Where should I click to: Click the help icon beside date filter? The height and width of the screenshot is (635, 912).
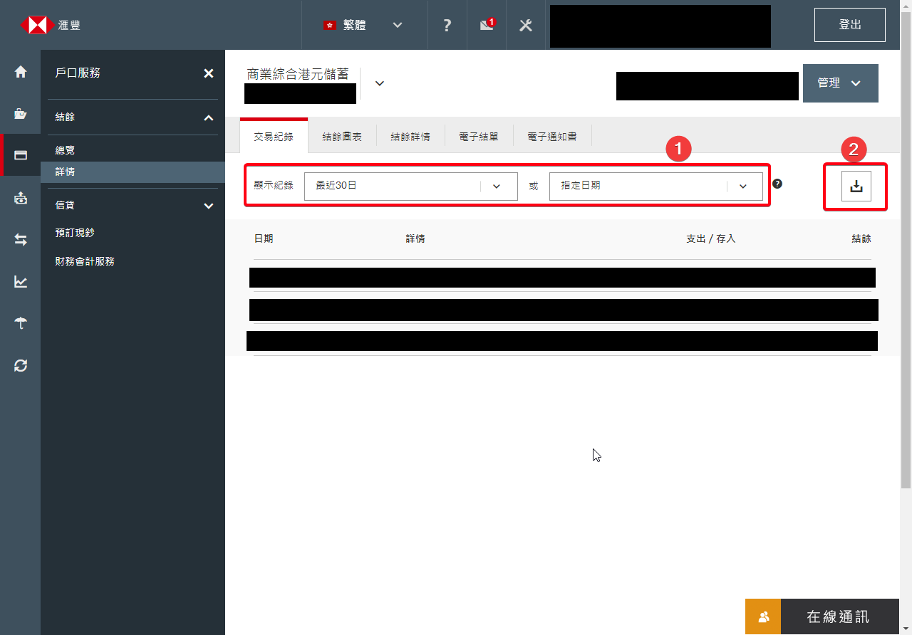coord(777,184)
